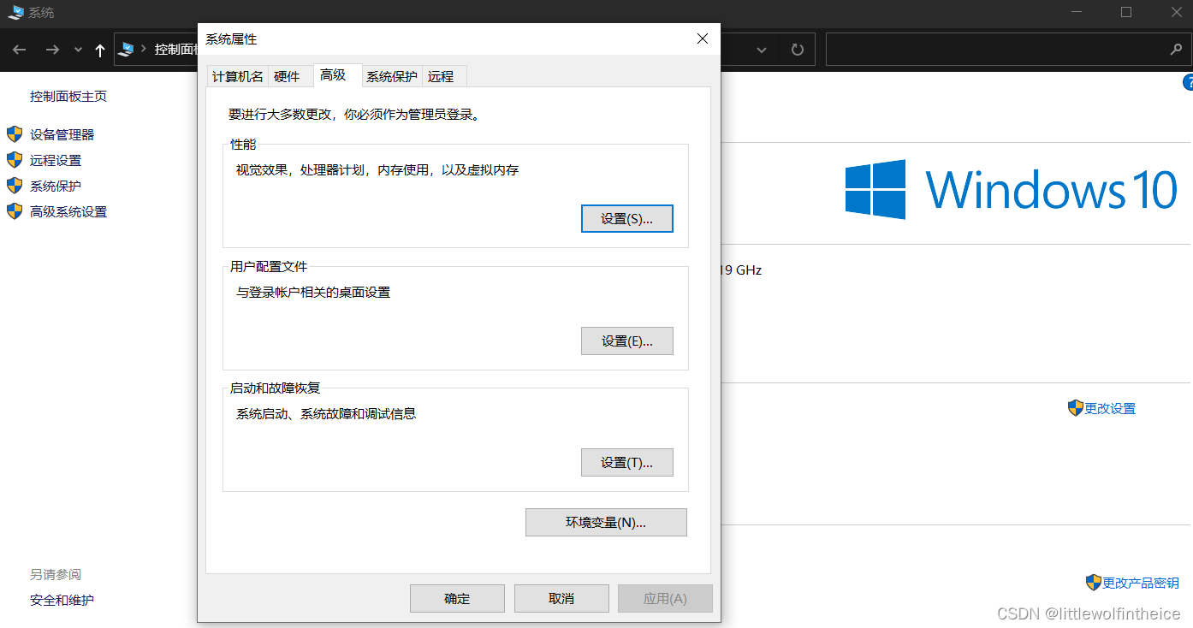Go up one level with the up arrow
Viewport: 1193px width, 628px height.
click(99, 50)
